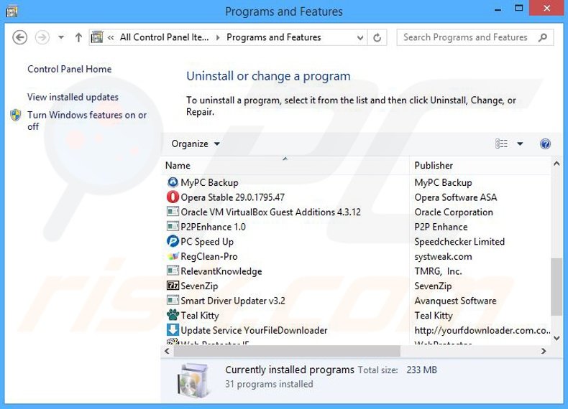Screen dimensions: 568x409
Task: Click the breadcrumb overflow double chevron
Action: [x=111, y=37]
